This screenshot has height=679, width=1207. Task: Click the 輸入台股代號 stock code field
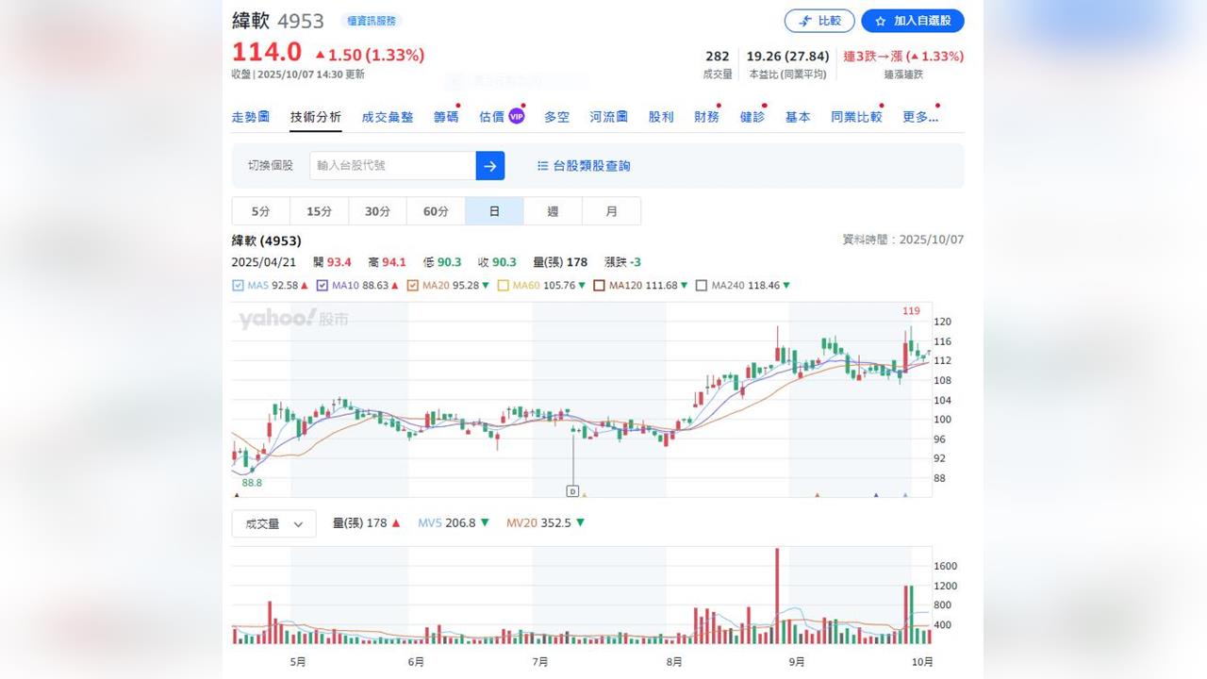(392, 166)
